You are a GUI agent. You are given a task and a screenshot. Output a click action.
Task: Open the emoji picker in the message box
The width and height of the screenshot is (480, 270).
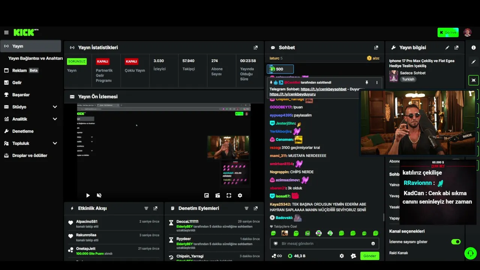pyautogui.click(x=373, y=243)
